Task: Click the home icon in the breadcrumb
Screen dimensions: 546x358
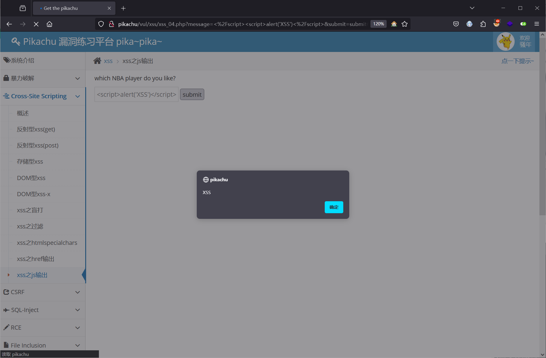Action: click(x=97, y=61)
